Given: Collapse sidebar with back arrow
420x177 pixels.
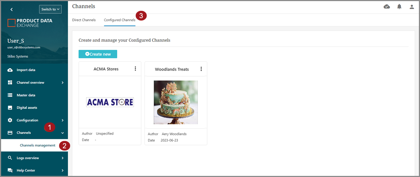Looking at the screenshot, I should [x=12, y=9].
